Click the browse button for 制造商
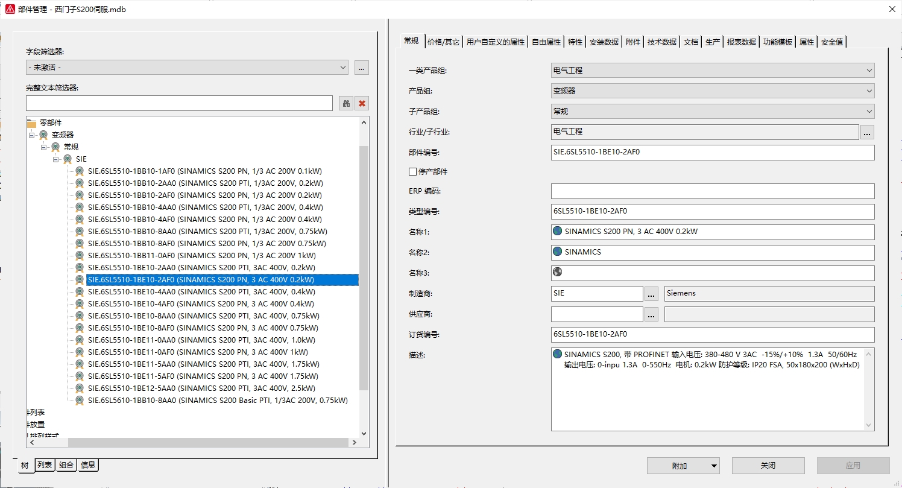The height and width of the screenshot is (488, 902). coord(651,294)
